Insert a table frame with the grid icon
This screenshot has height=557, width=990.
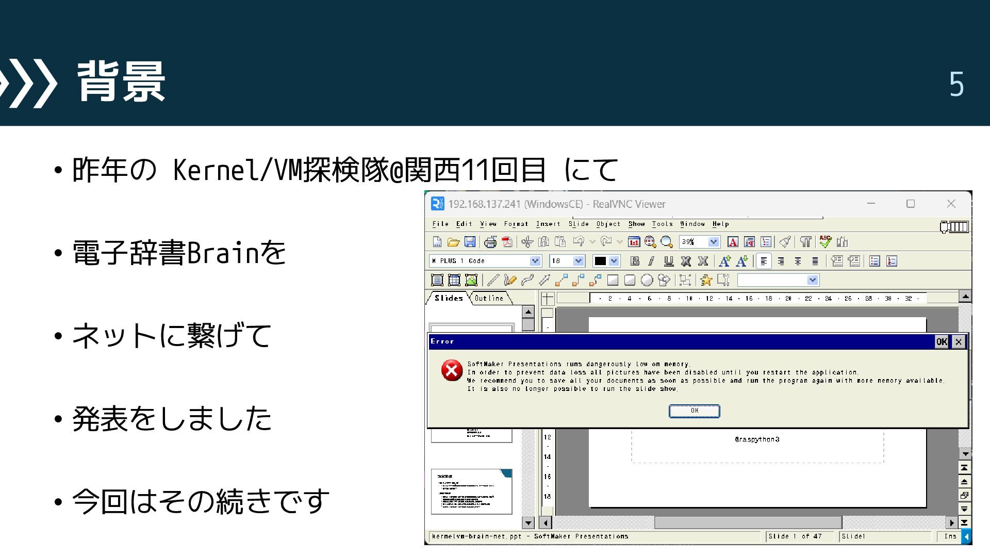pyautogui.click(x=454, y=280)
